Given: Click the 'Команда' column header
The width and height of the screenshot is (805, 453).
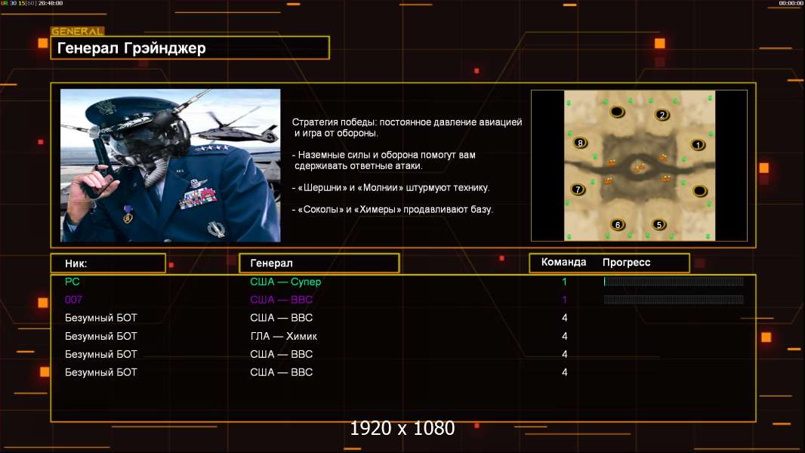Looking at the screenshot, I should pyautogui.click(x=563, y=262).
